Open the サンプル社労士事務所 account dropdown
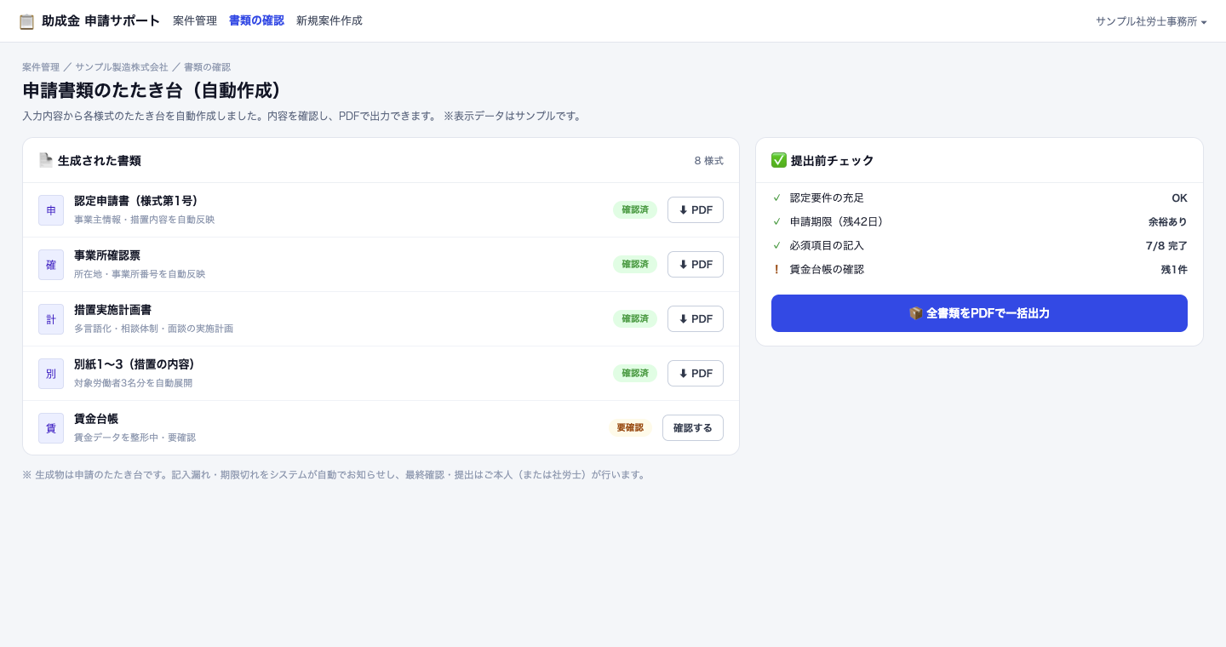This screenshot has width=1226, height=647. tap(1151, 21)
